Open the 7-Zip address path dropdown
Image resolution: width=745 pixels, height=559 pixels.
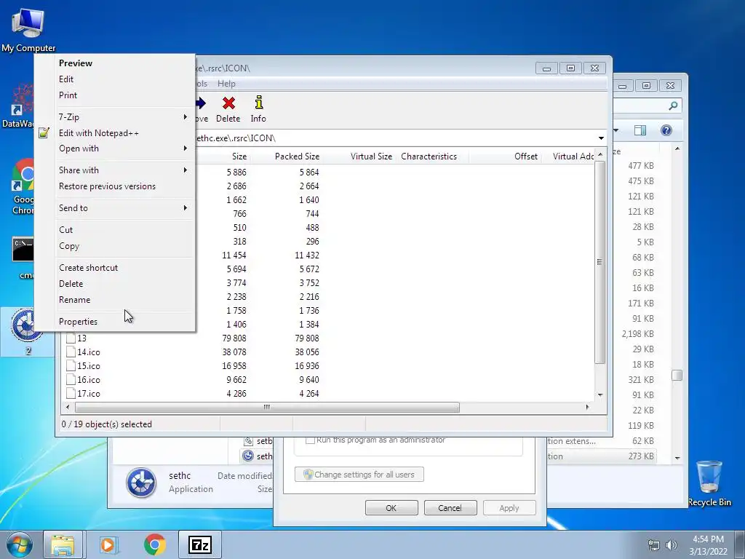pyautogui.click(x=601, y=138)
